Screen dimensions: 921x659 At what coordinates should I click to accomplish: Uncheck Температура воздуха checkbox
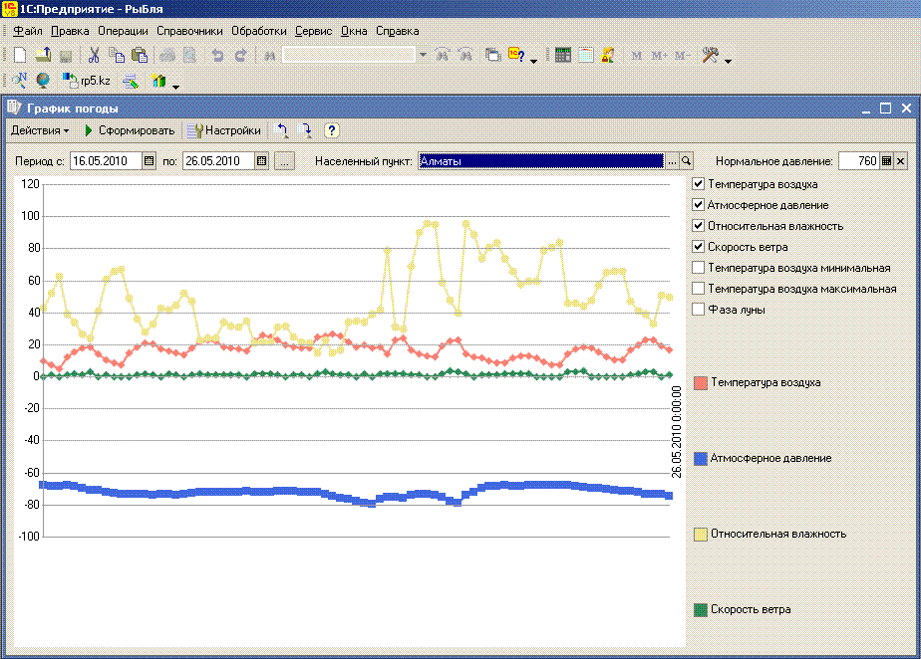[699, 184]
